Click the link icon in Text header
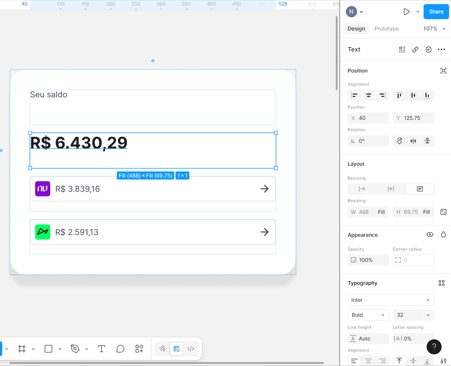The height and width of the screenshot is (366, 451). coord(415,50)
